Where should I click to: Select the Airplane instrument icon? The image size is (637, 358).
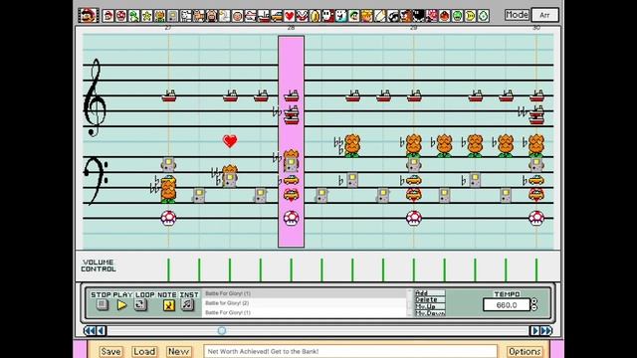tap(251, 16)
